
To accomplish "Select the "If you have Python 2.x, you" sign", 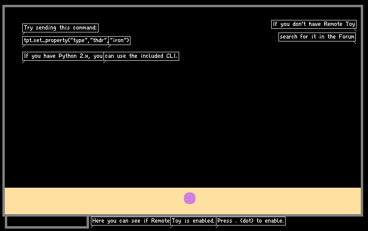I will point(63,56).
